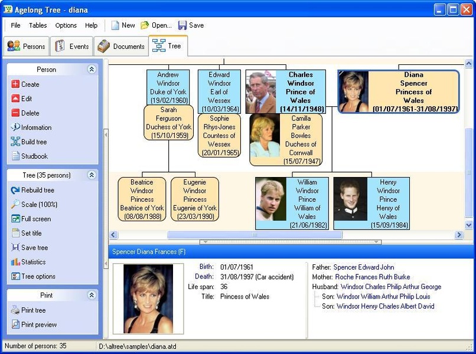
Task: Switch to the Documents tab
Action: click(x=121, y=46)
